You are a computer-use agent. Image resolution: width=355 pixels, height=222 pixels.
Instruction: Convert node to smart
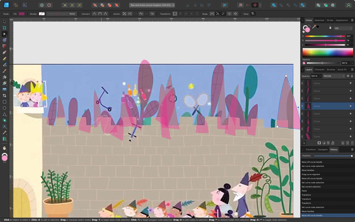(106, 14)
